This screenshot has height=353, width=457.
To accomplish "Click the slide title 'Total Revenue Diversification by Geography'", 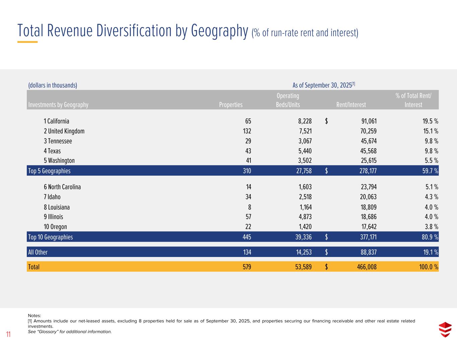I will point(132,31).
